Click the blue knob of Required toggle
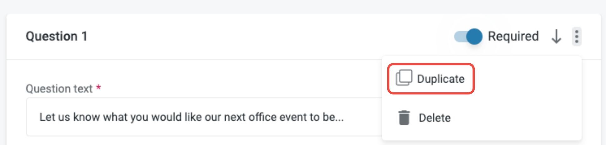 (474, 37)
